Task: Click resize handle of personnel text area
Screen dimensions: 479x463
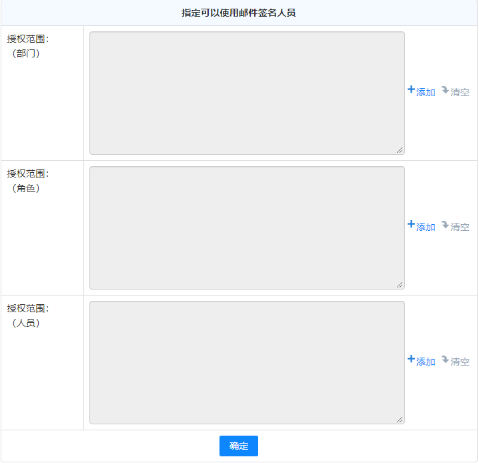Action: click(400, 420)
